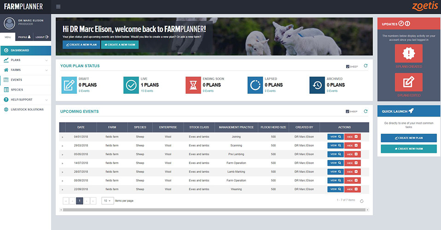Click the Plans Edited pencil icon
The width and height of the screenshot is (441, 230).
(408, 82)
